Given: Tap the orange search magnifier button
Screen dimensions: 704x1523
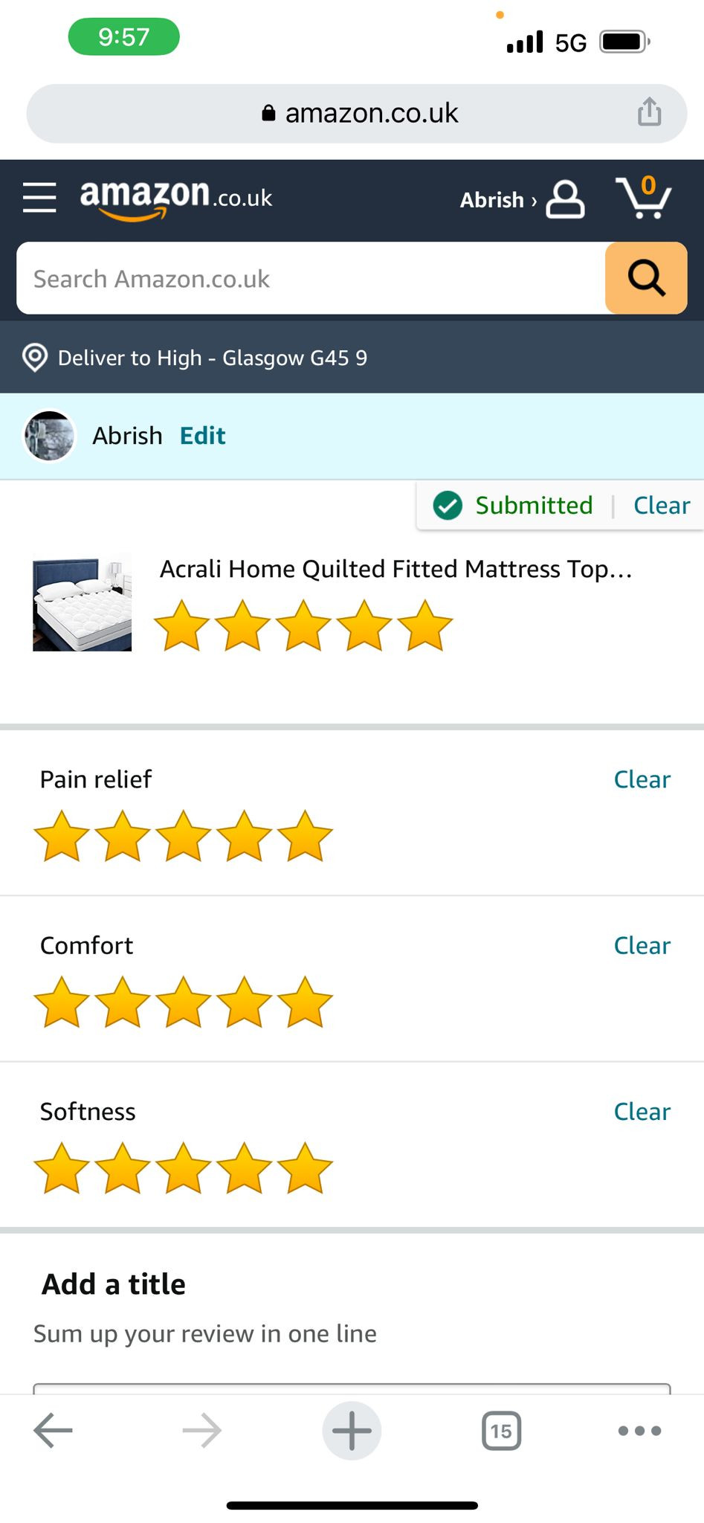Looking at the screenshot, I should pyautogui.click(x=646, y=278).
